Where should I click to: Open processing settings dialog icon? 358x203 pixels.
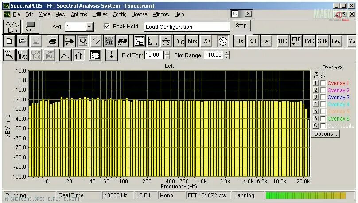pyautogui.click(x=139, y=41)
